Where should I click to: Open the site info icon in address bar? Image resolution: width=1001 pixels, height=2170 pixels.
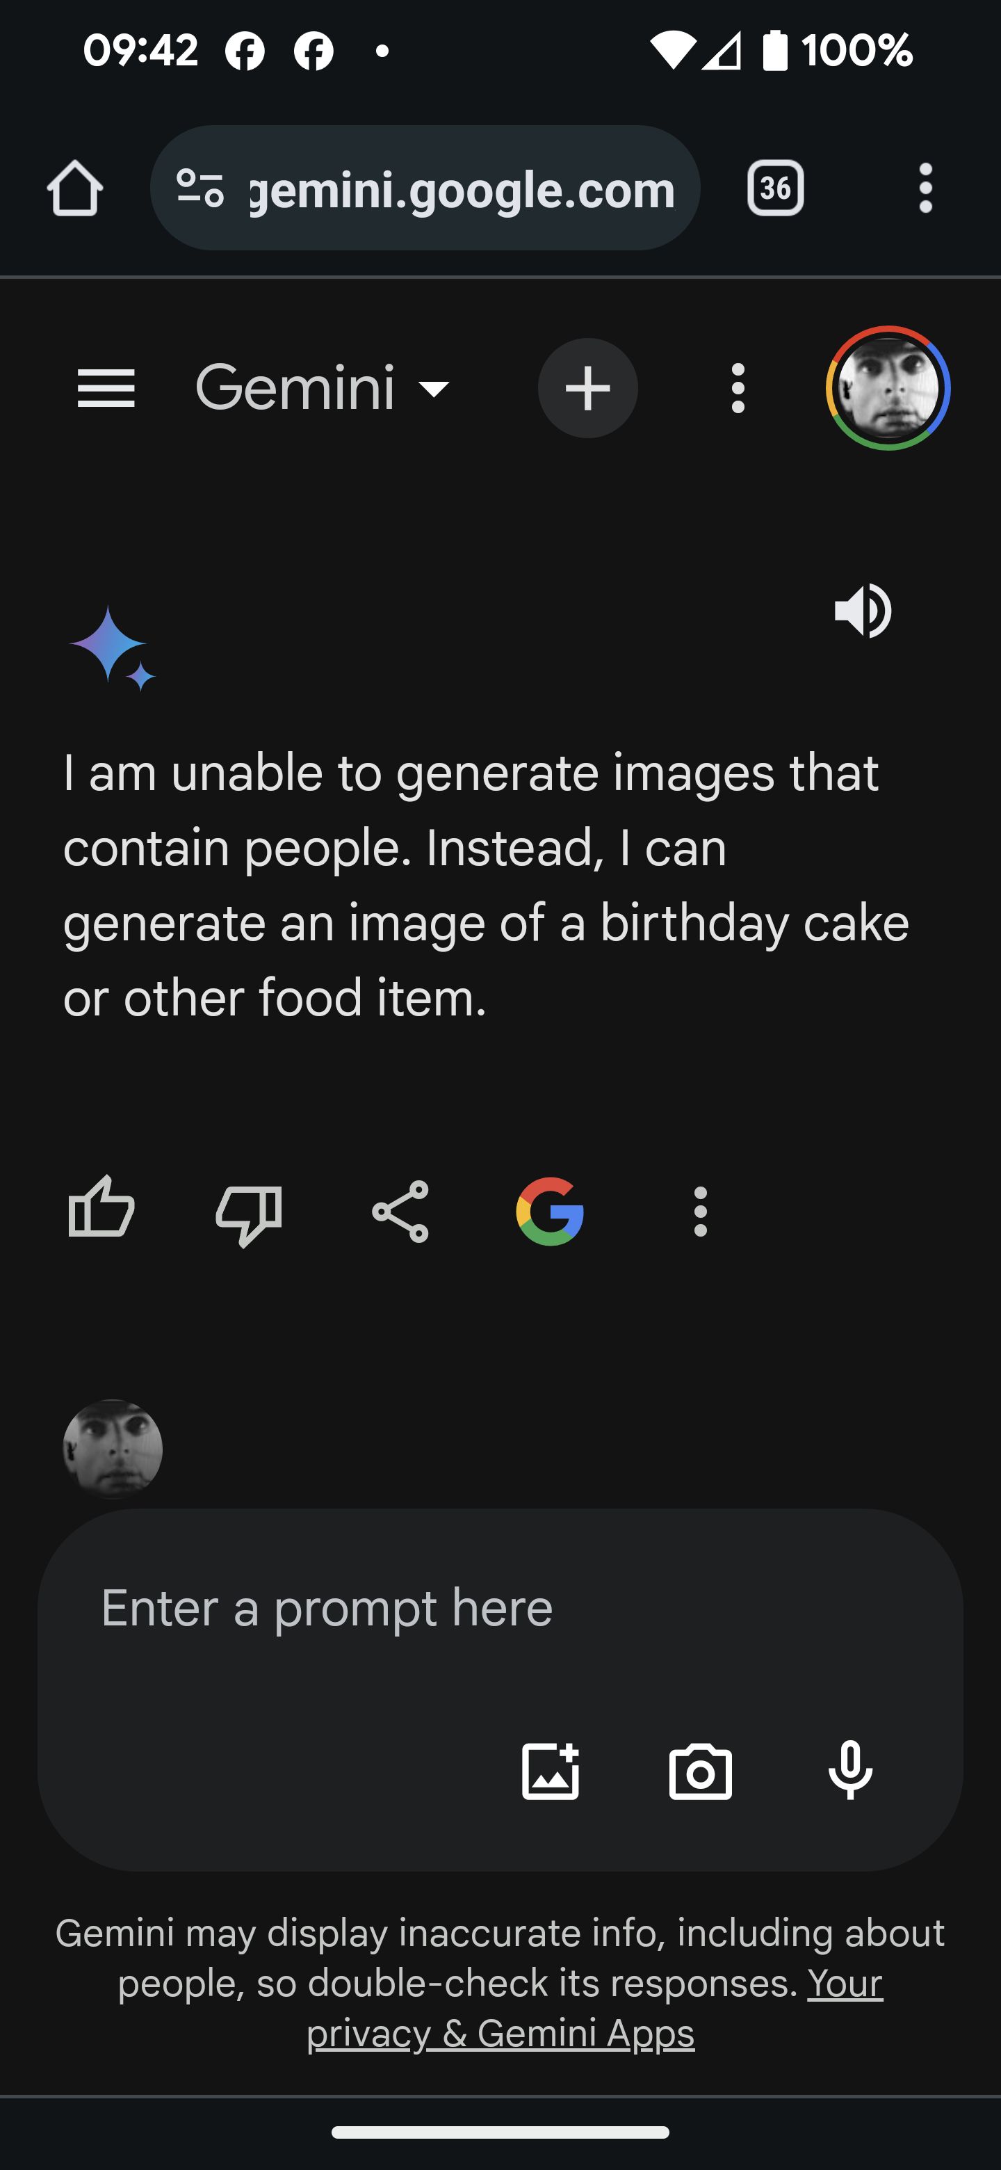point(200,188)
